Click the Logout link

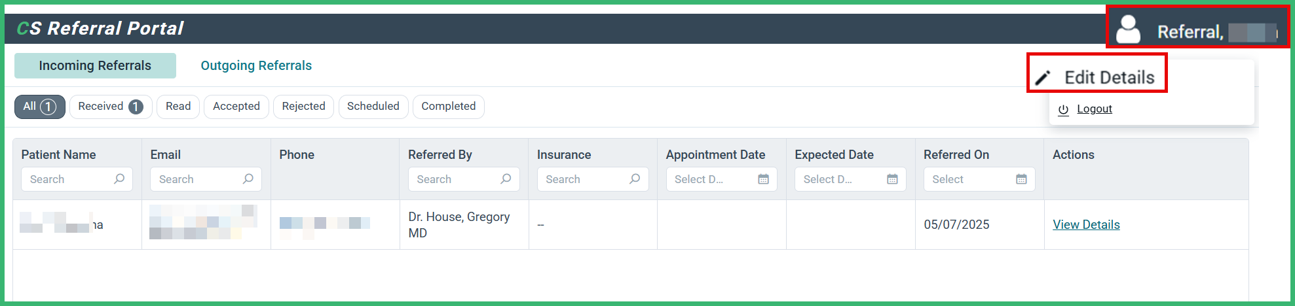tap(1094, 109)
